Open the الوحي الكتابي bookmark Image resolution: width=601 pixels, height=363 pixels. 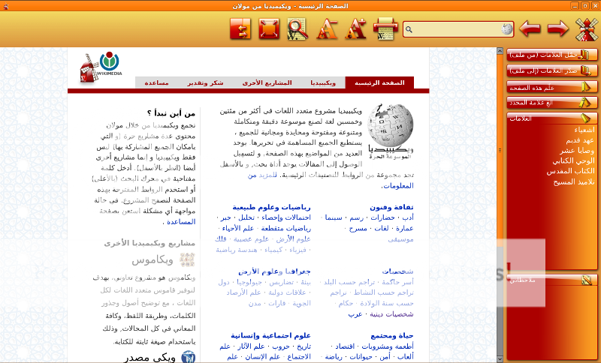574,161
